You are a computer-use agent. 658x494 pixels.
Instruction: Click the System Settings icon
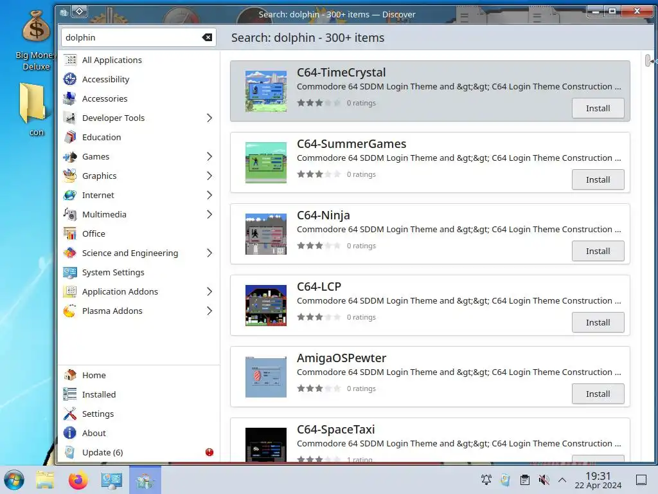pyautogui.click(x=70, y=273)
